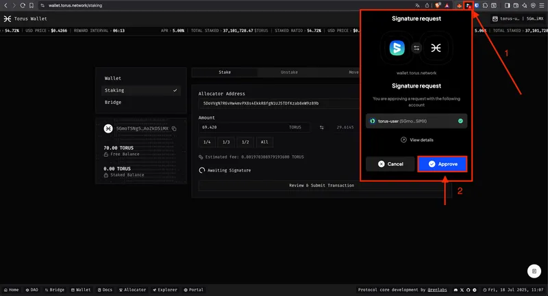
Task: Copy the wallet address with the copy icon
Action: (x=175, y=129)
